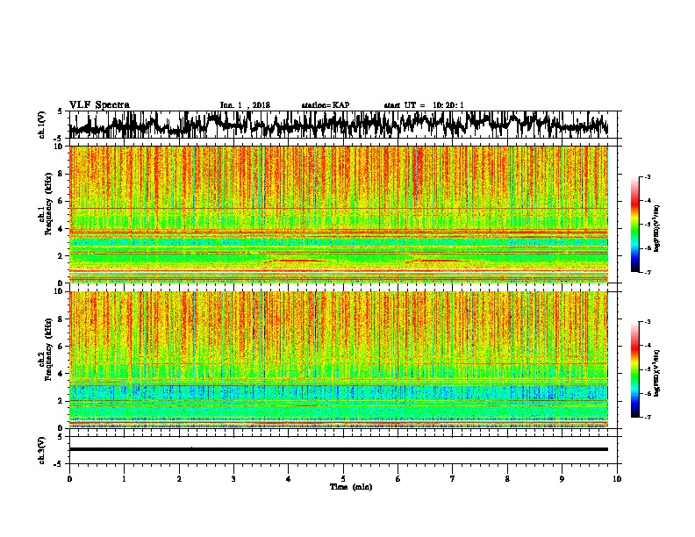Click inside the ch.1 spectrogram panel
Screen dimensions: 695x537
tap(339, 214)
